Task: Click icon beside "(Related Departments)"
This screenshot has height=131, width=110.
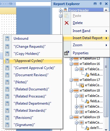Action: coord(7,103)
